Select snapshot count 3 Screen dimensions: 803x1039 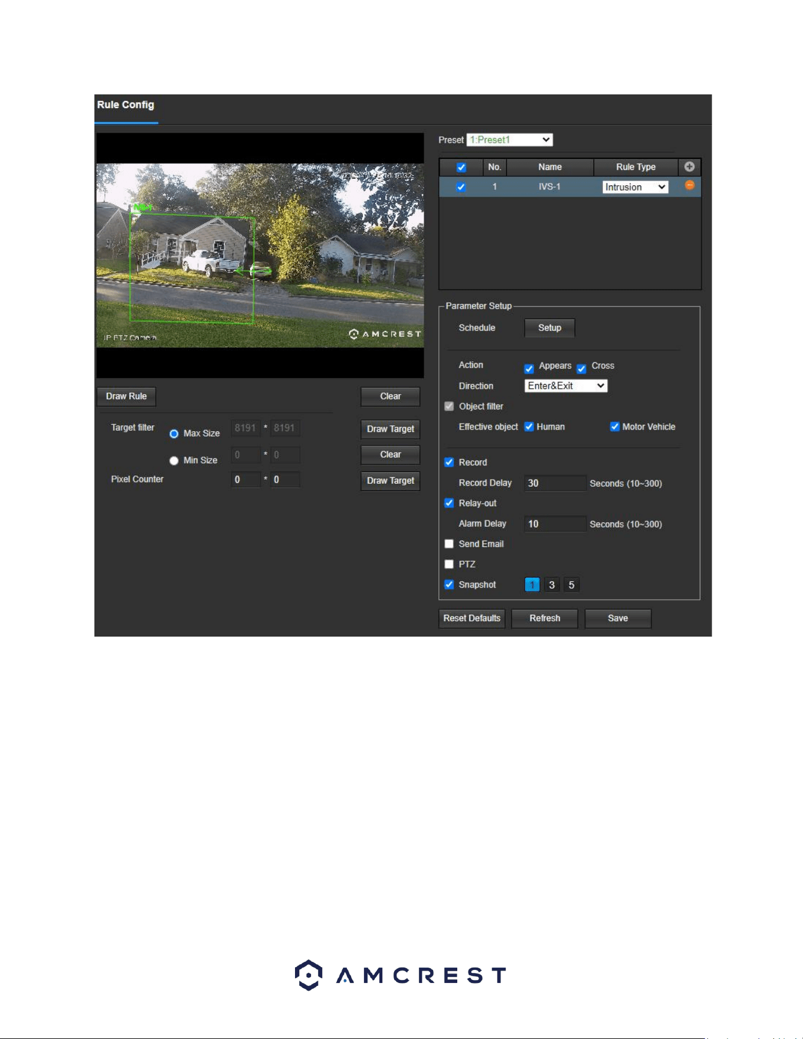click(x=552, y=585)
